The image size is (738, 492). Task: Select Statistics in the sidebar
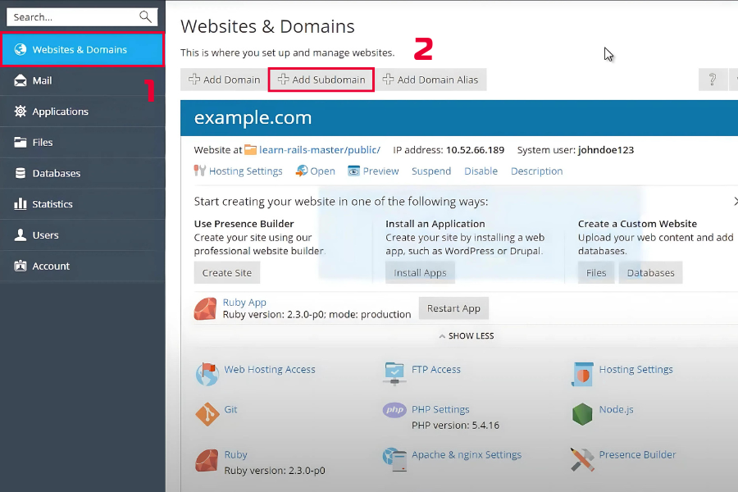pos(52,204)
